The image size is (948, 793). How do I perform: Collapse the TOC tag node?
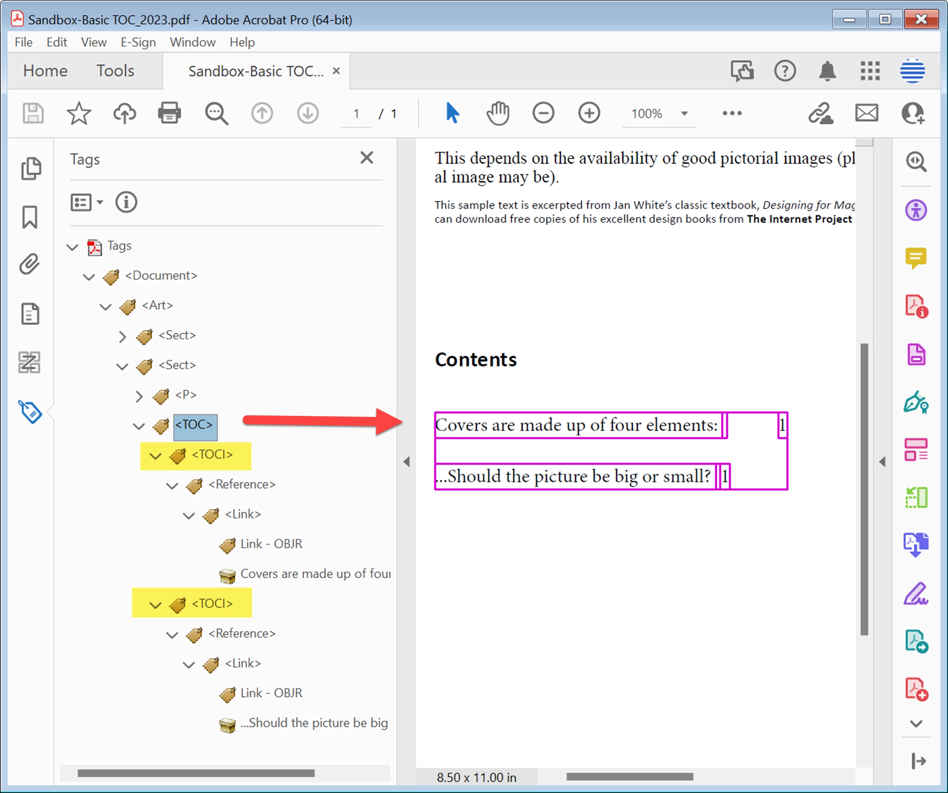[139, 426]
